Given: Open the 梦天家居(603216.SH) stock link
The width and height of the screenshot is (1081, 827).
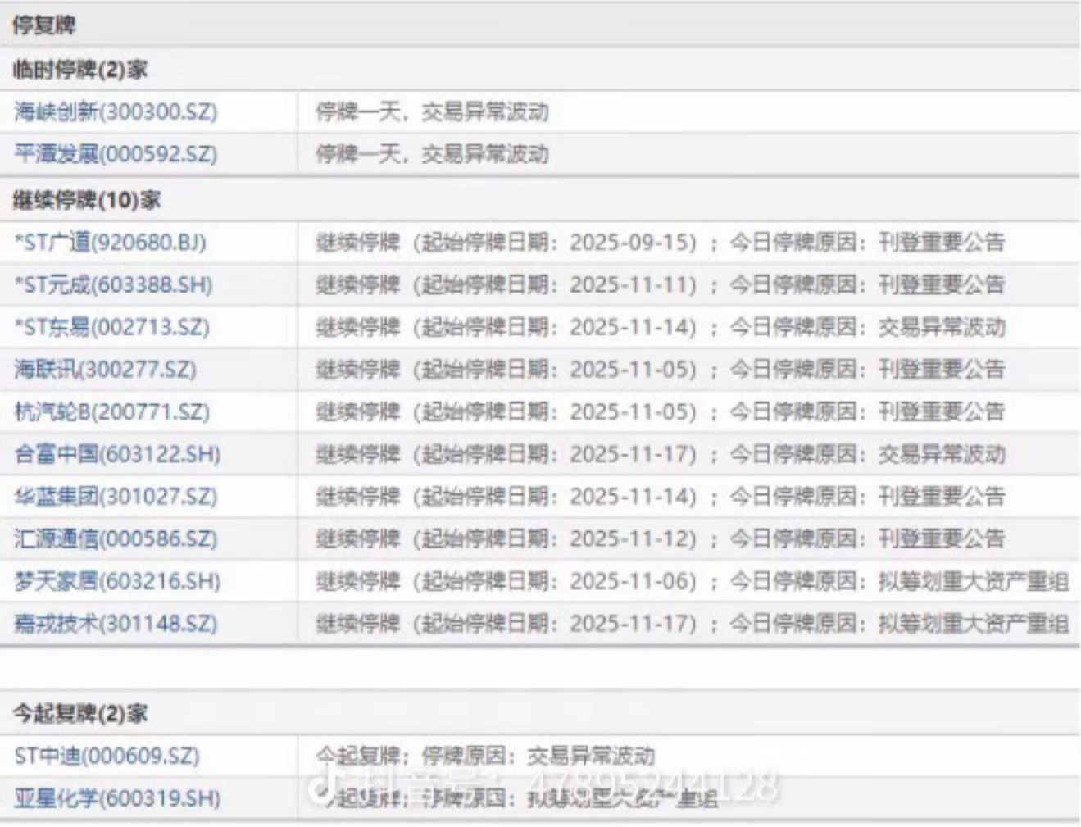Looking at the screenshot, I should click(x=117, y=581).
